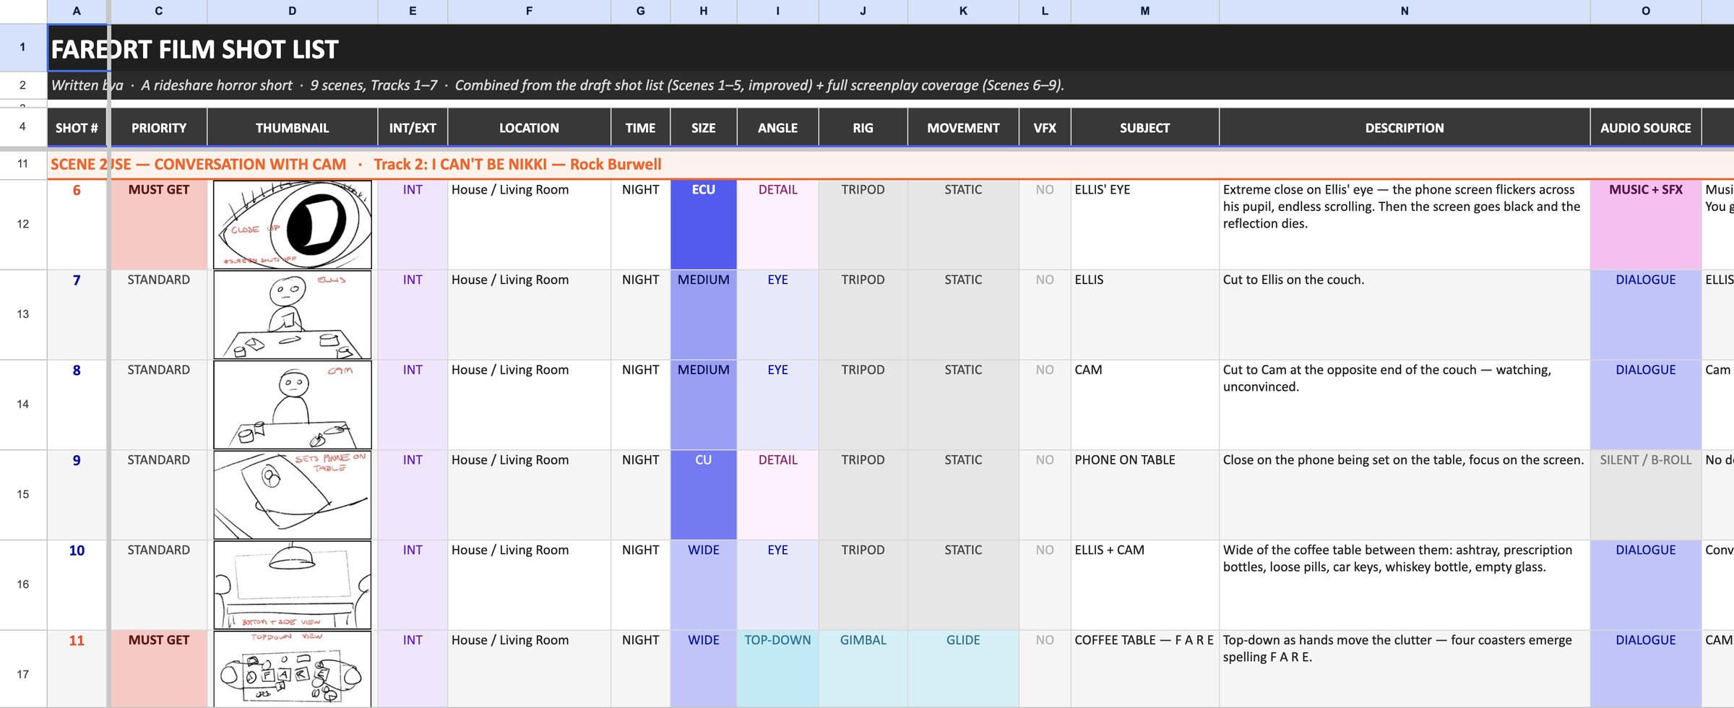Select column header F
1734x708 pixels.
[x=529, y=12]
